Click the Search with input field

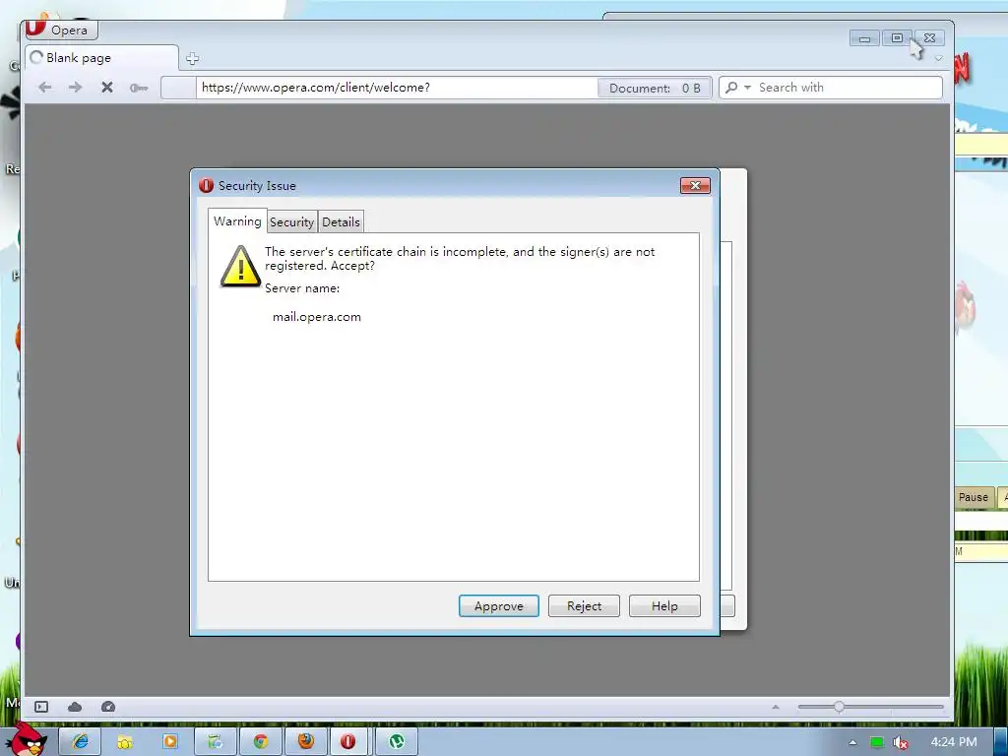(x=848, y=88)
